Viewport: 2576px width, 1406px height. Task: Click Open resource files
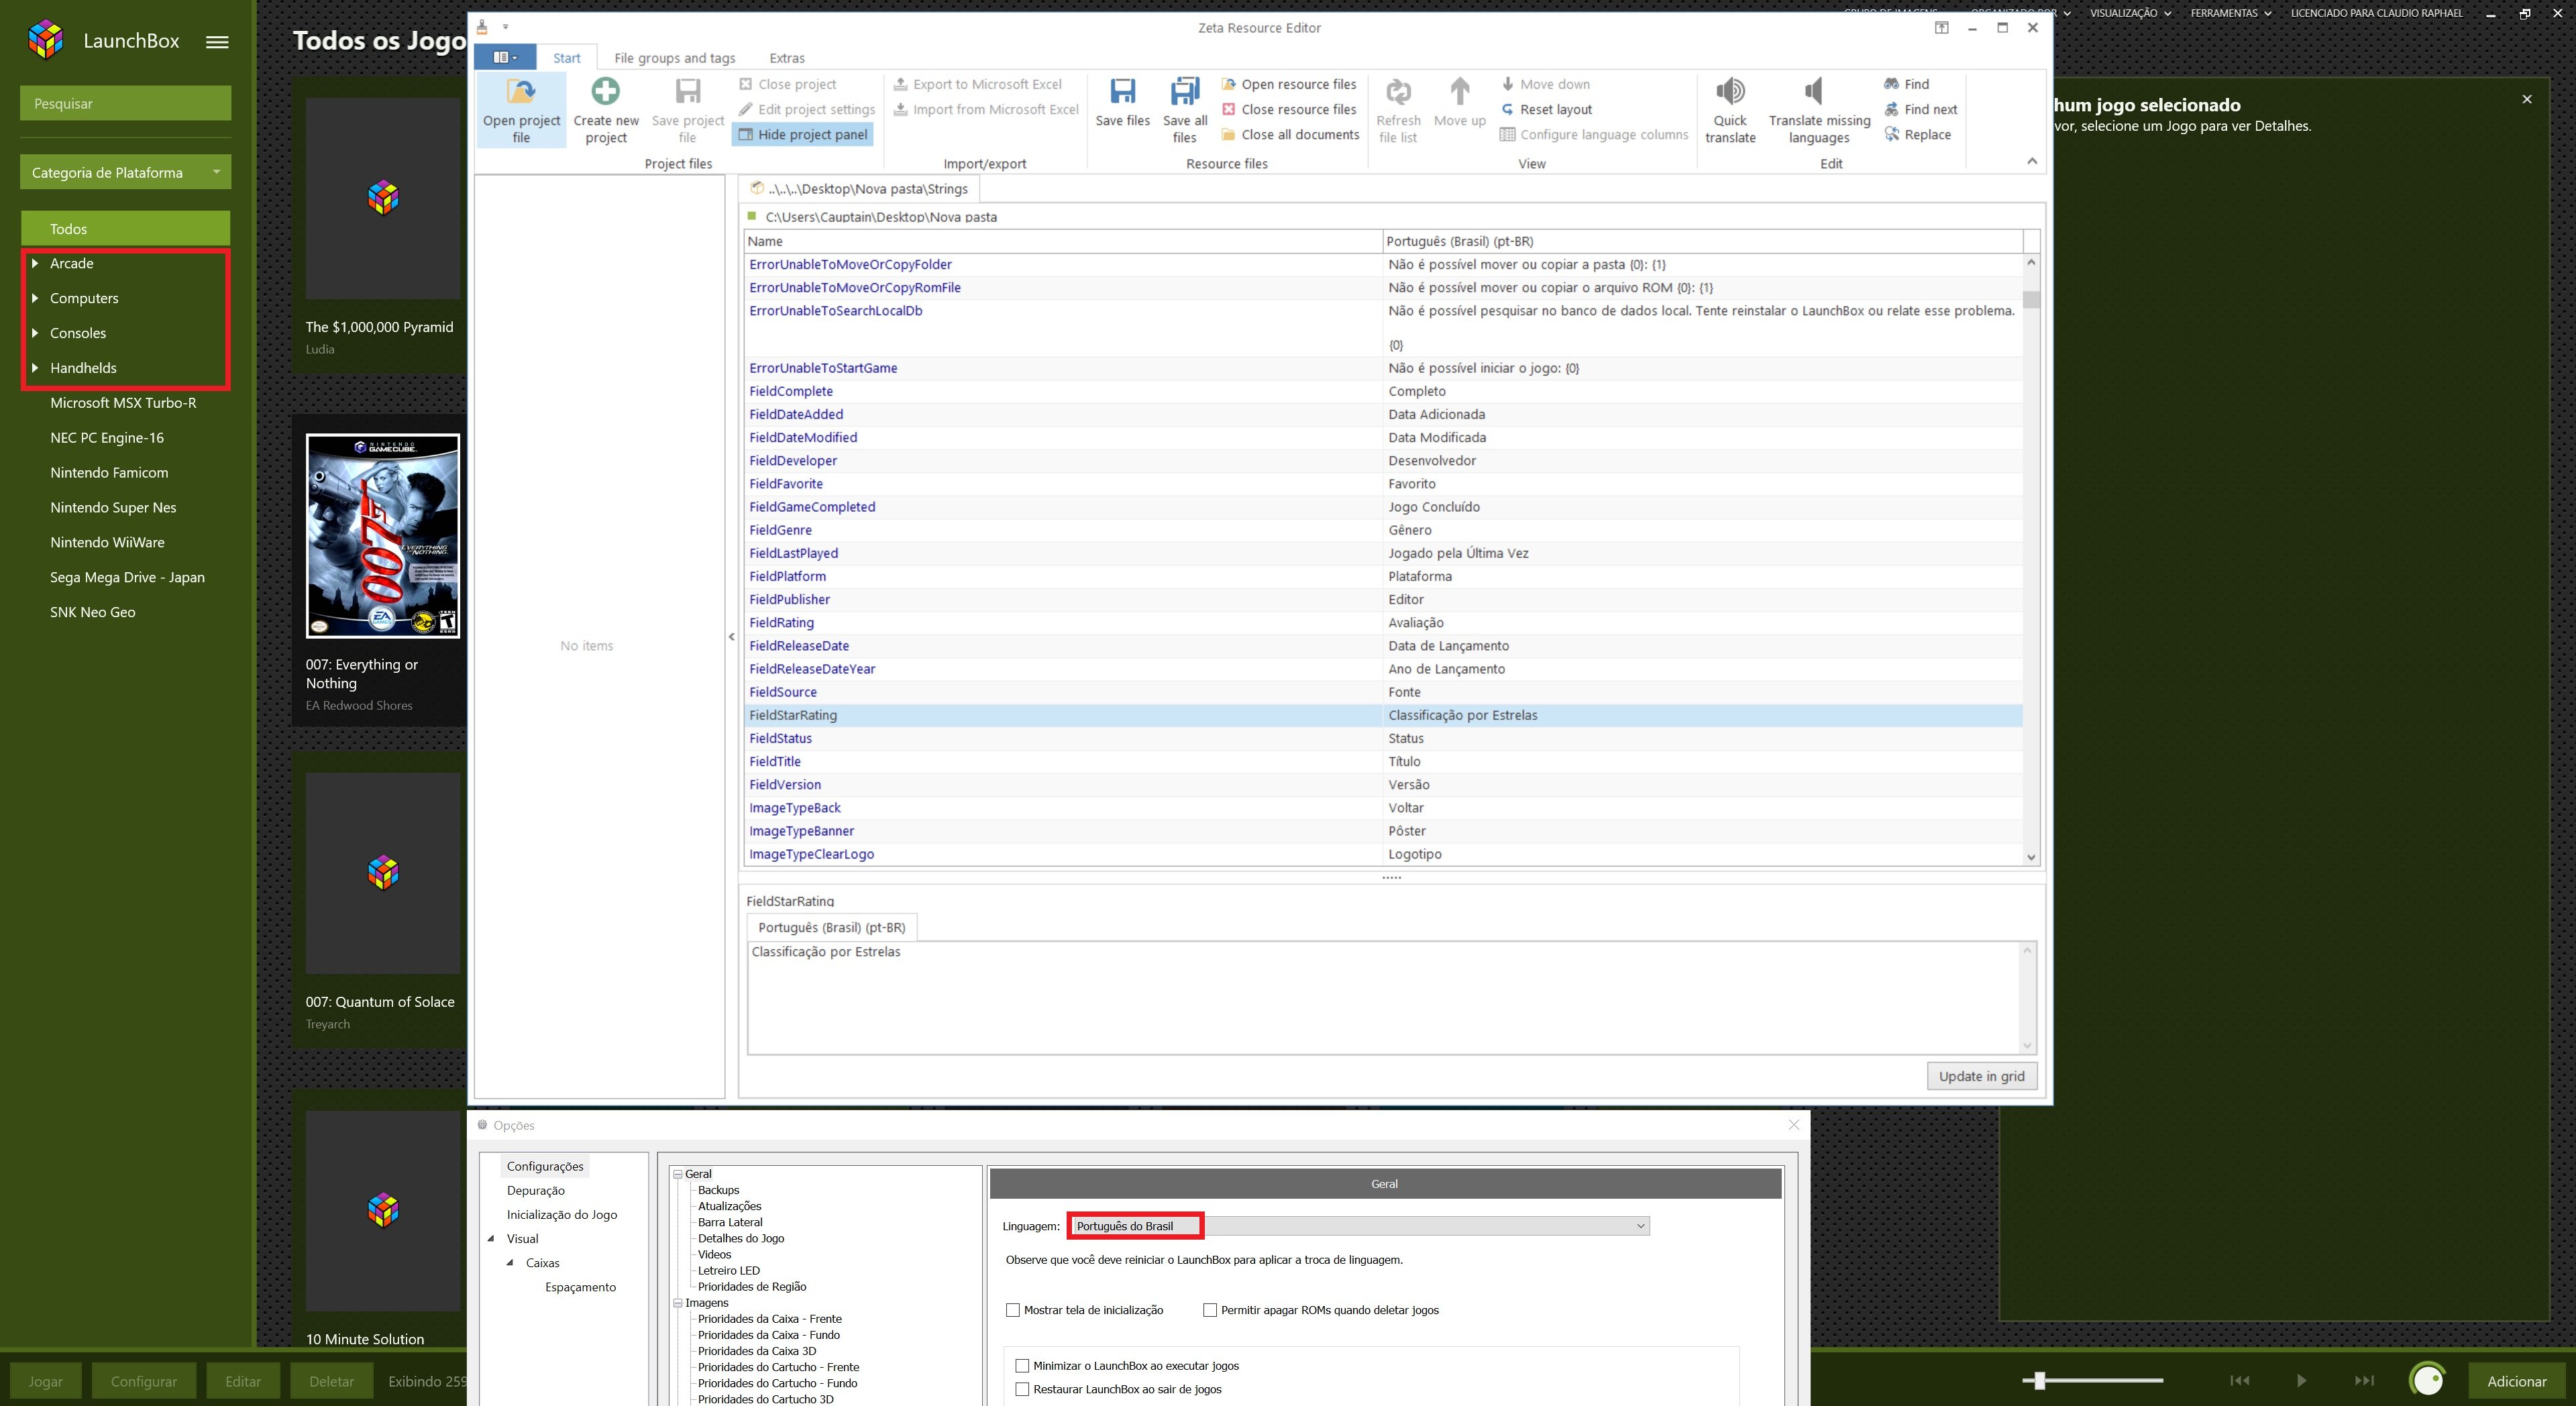(1288, 84)
